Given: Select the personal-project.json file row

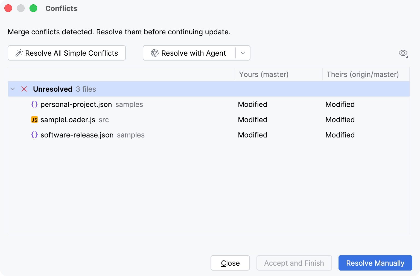Looking at the screenshot, I should point(209,104).
